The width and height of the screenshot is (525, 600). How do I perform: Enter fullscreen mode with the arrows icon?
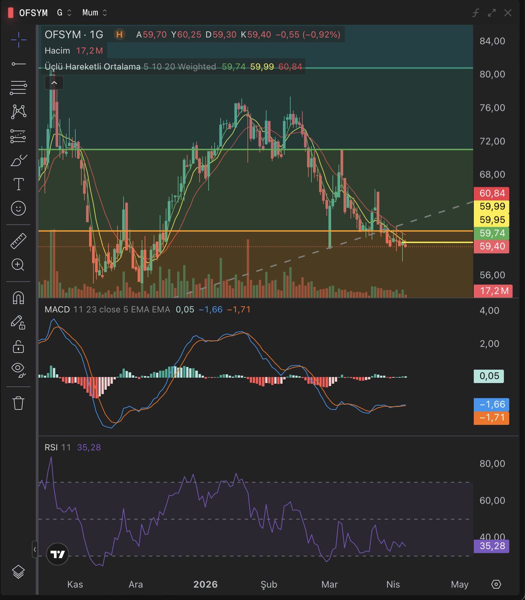coord(492,12)
